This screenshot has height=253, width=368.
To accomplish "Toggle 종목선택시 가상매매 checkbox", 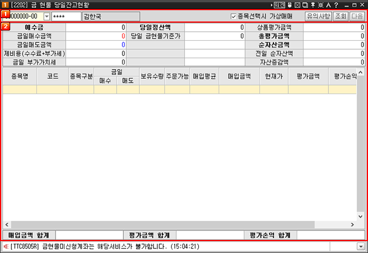I will [234, 16].
